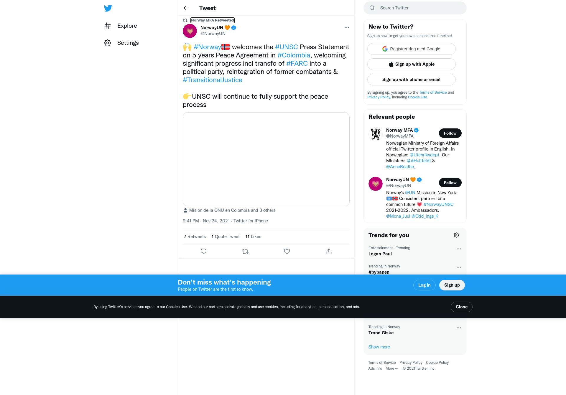
Task: Open the tweet's three-dot more menu
Action: pyautogui.click(x=347, y=28)
